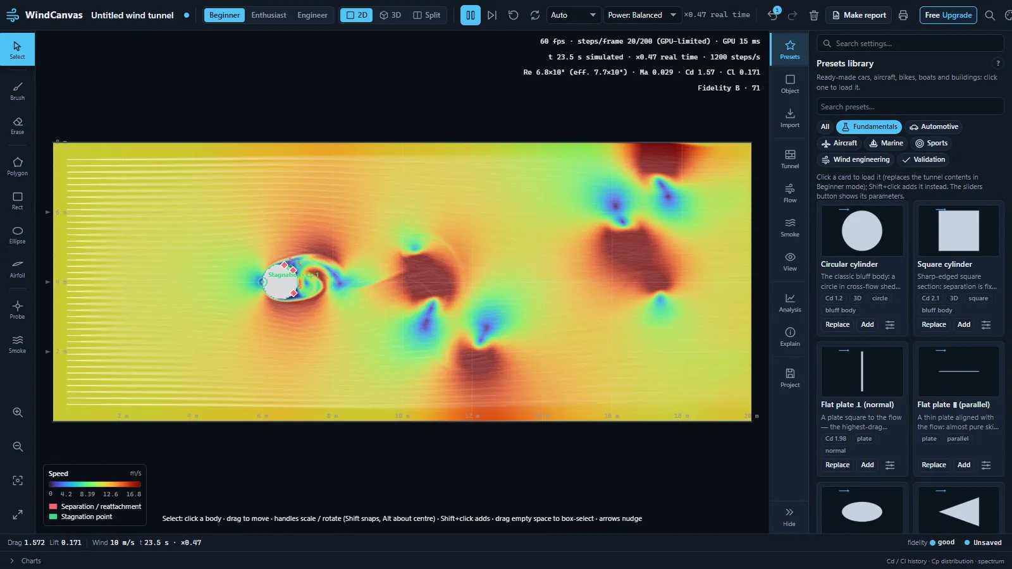Click the Make report button
Viewport: 1012px width, 569px height.
coord(859,15)
